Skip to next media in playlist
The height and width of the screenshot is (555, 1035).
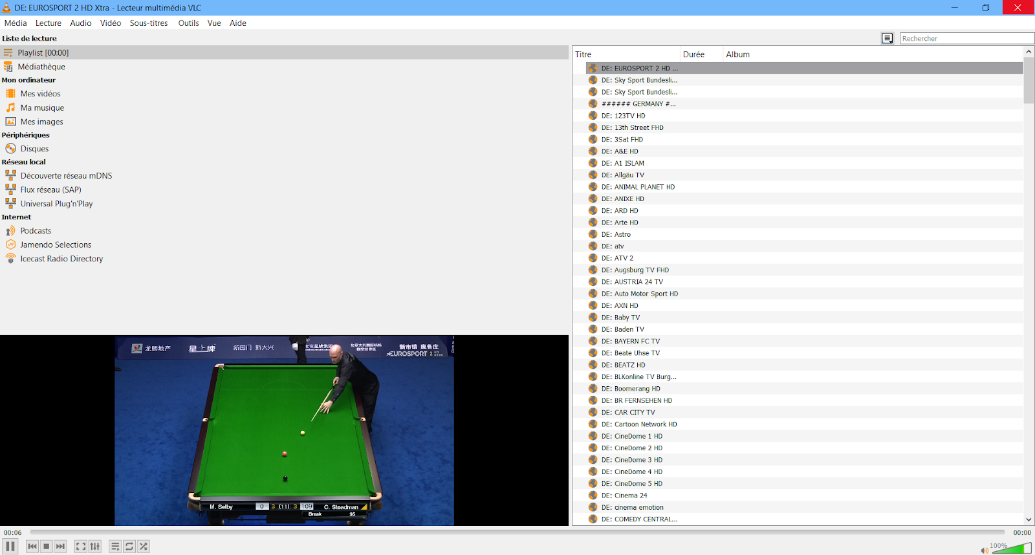[x=60, y=547]
